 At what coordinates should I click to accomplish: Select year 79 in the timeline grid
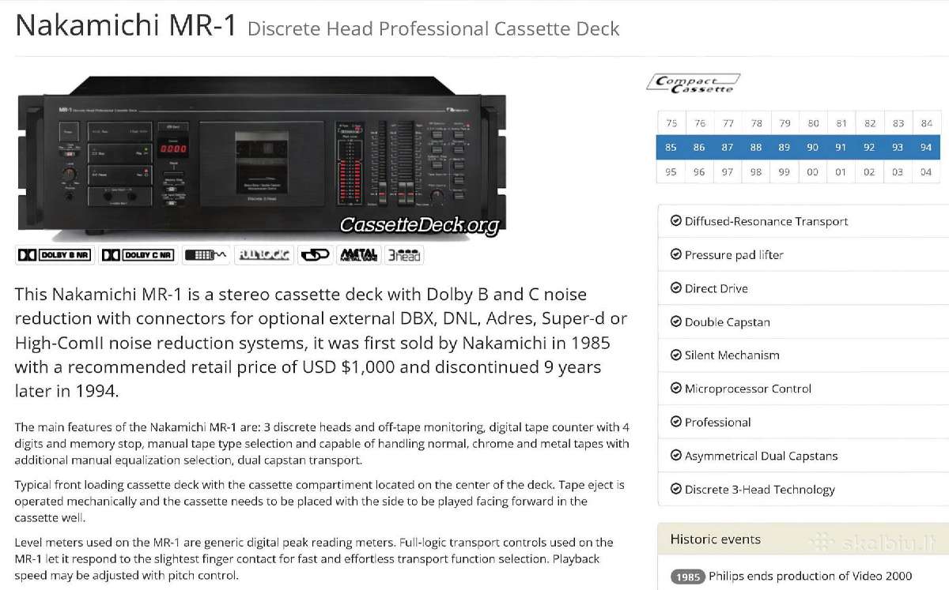(x=785, y=123)
